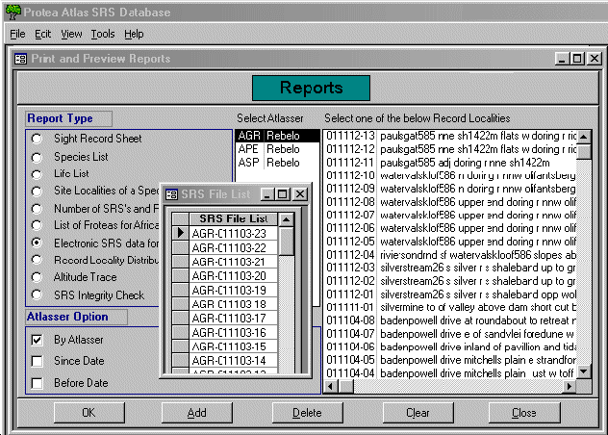Select file AGR-011103-22 in SRS list

(233, 247)
